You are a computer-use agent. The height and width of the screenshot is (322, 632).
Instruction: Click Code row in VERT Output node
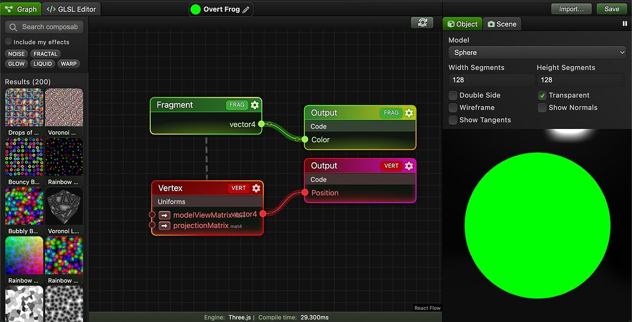[x=360, y=180]
